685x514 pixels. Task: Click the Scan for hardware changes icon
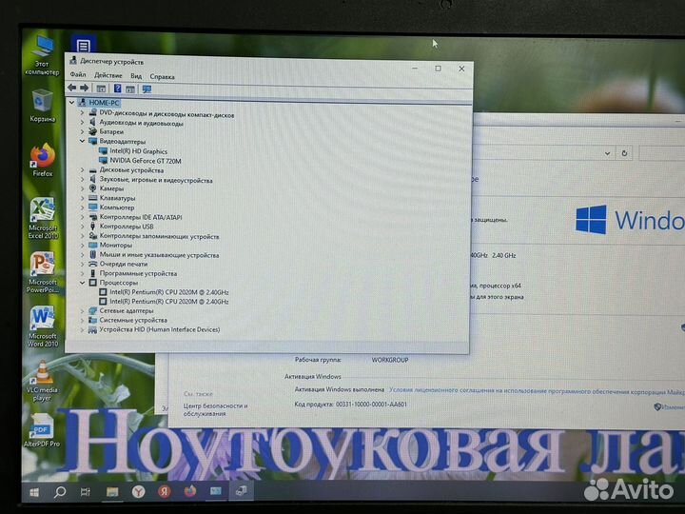[x=147, y=89]
